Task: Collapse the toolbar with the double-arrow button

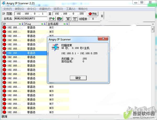Action: (x=102, y=16)
